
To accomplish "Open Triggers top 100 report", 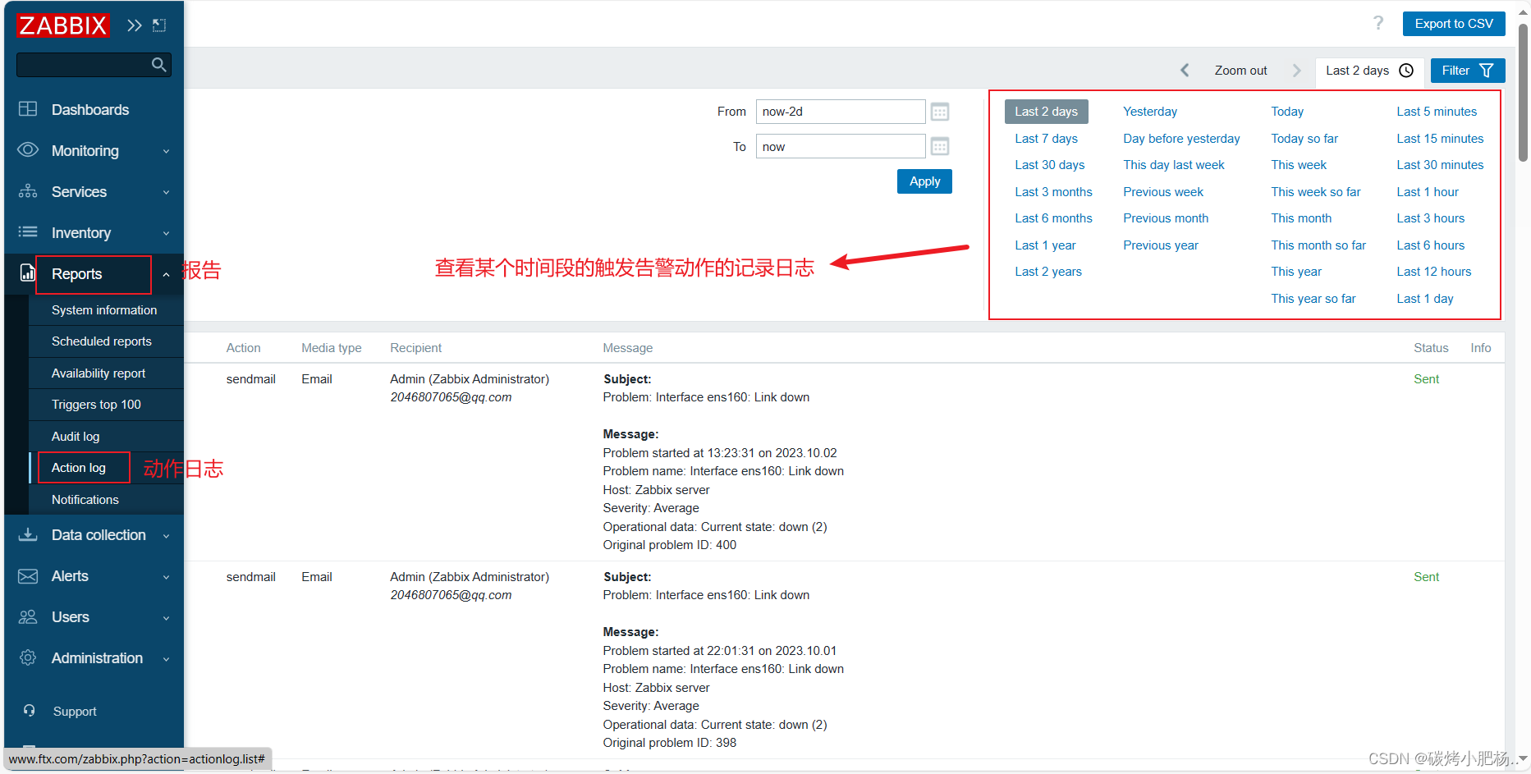I will pos(96,405).
